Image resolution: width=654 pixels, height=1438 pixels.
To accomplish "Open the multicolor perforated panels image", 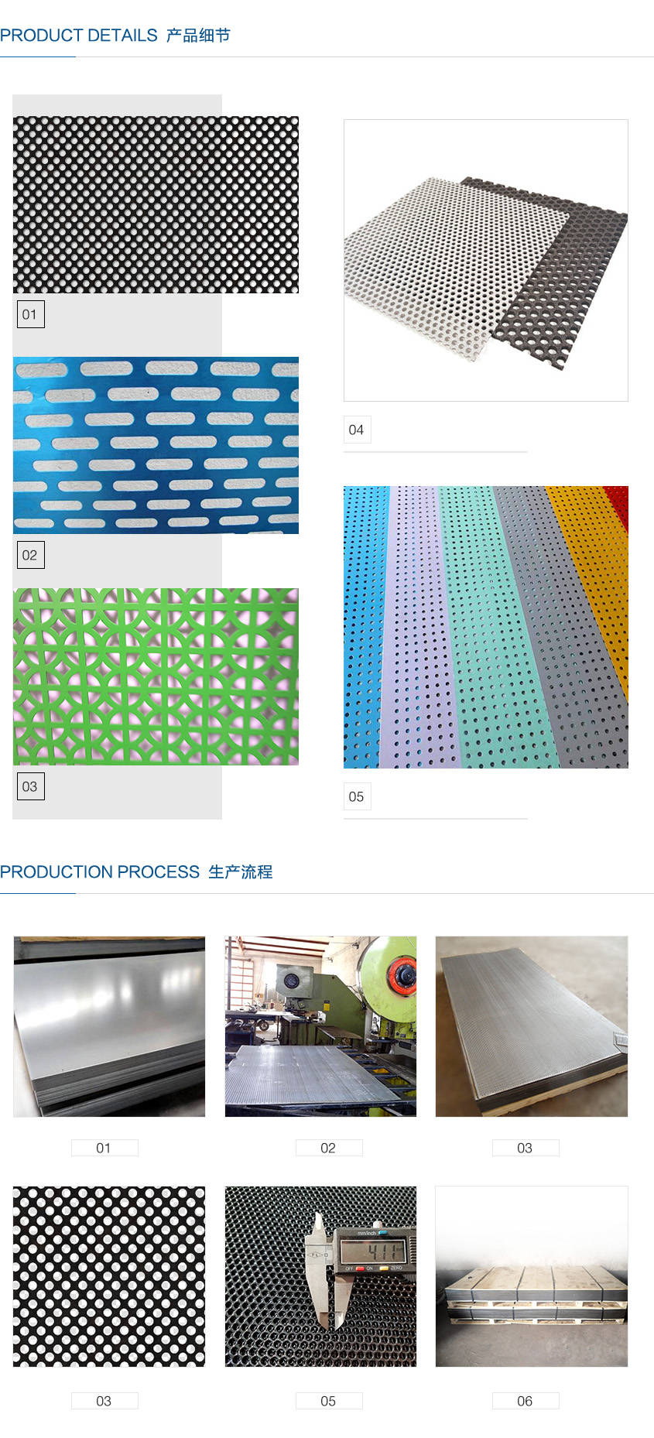I will (x=486, y=627).
